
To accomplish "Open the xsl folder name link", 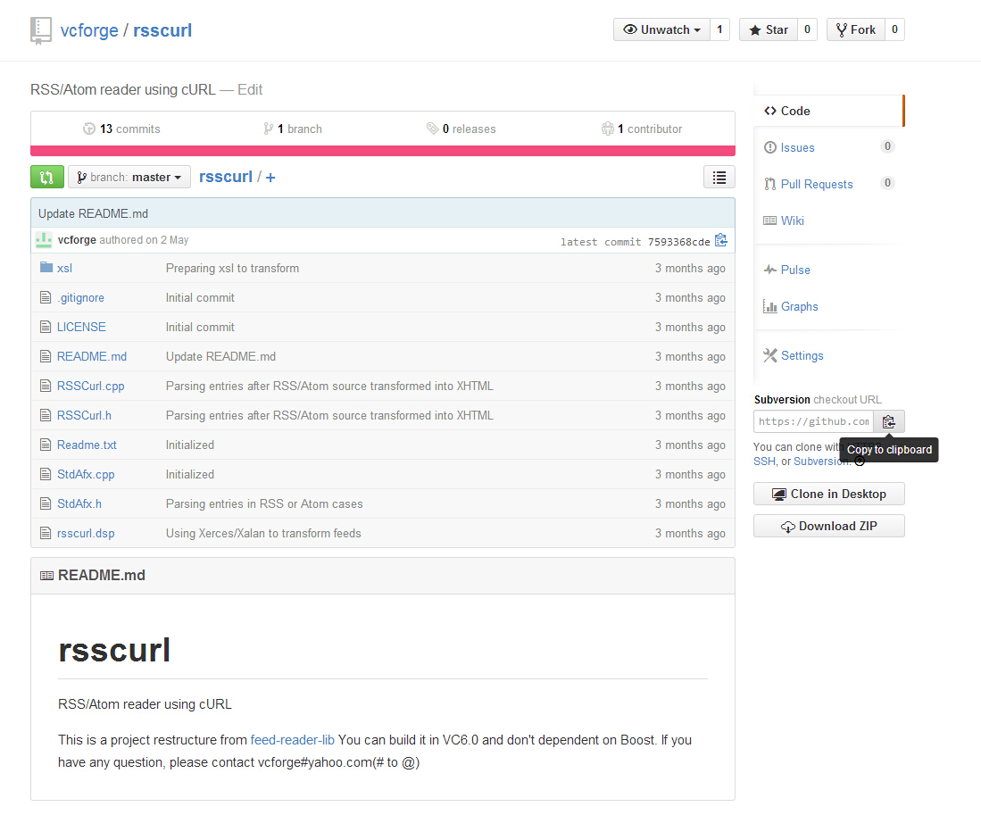I will tap(64, 269).
